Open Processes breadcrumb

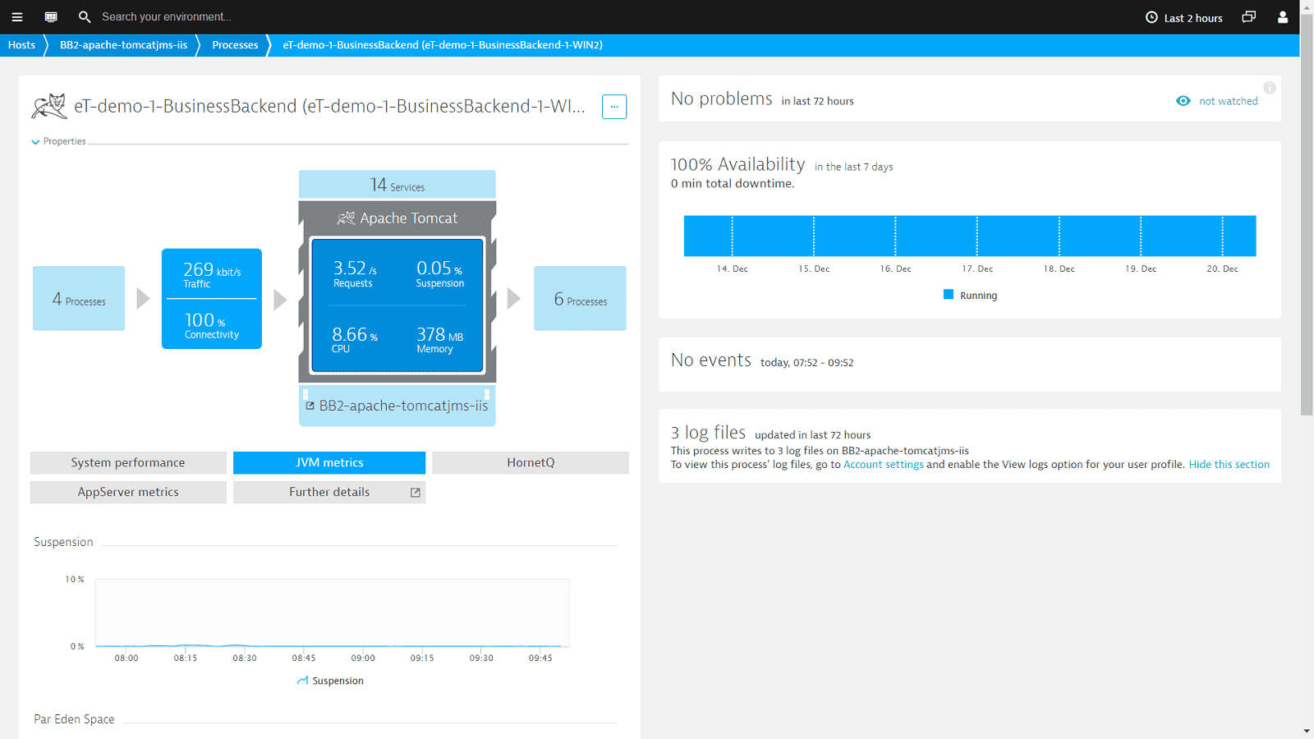(x=235, y=45)
